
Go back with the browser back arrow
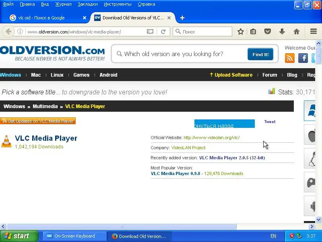(8, 32)
